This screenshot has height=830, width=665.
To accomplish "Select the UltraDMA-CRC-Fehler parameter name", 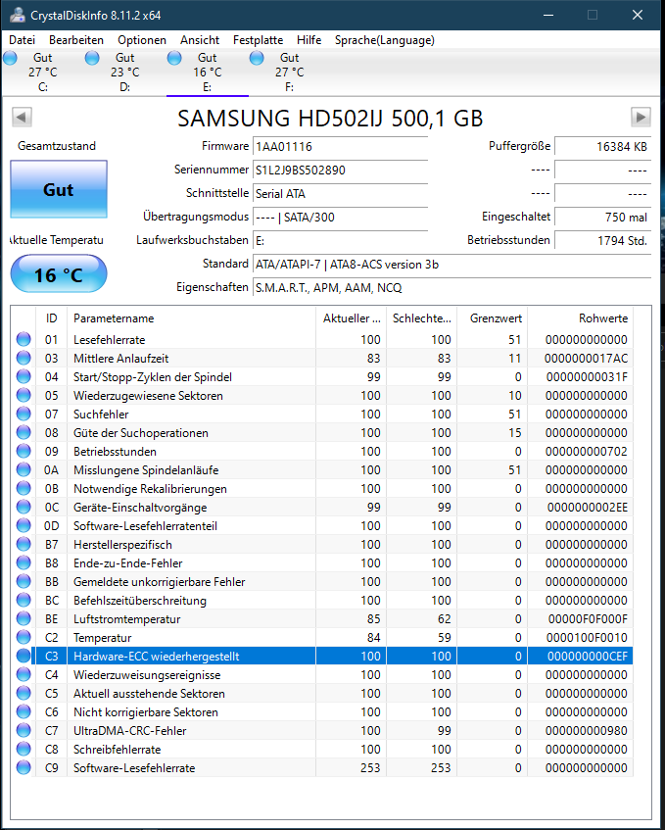I will (129, 730).
